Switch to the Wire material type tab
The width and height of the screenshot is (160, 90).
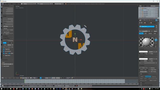point(145,33)
